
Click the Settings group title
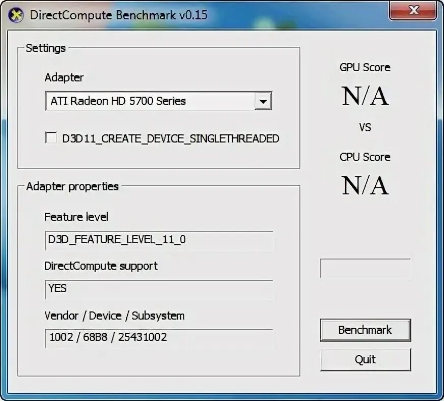[46, 48]
